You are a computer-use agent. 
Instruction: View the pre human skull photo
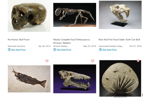(29, 16)
